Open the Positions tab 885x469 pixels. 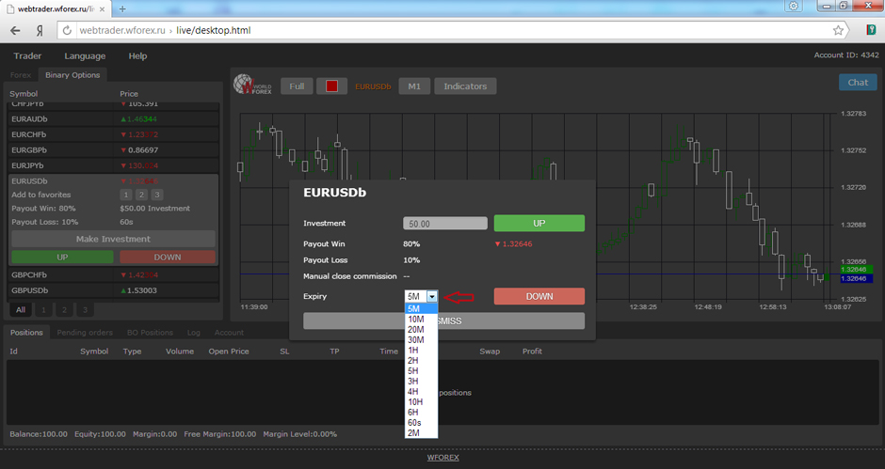(x=26, y=333)
